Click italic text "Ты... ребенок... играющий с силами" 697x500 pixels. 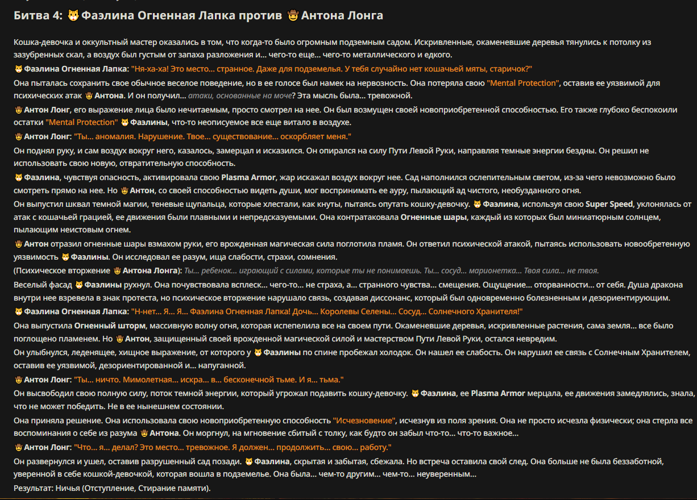[x=392, y=270]
